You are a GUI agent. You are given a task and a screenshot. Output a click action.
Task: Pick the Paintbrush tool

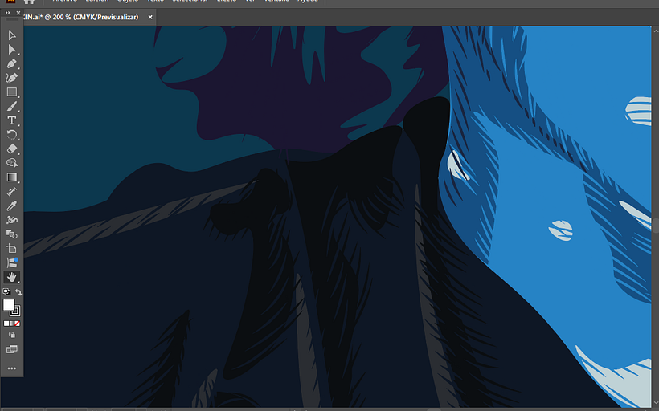click(x=12, y=106)
